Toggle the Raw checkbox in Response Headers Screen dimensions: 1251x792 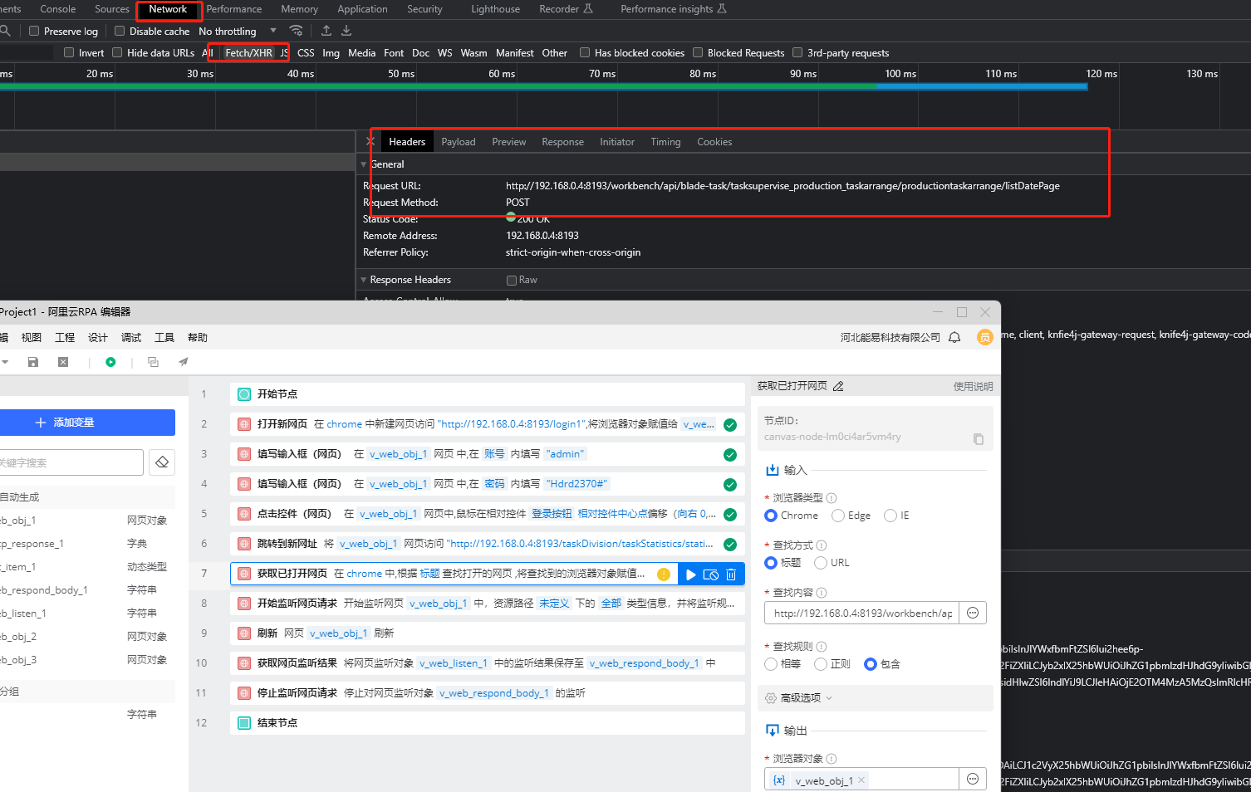pyautogui.click(x=512, y=280)
